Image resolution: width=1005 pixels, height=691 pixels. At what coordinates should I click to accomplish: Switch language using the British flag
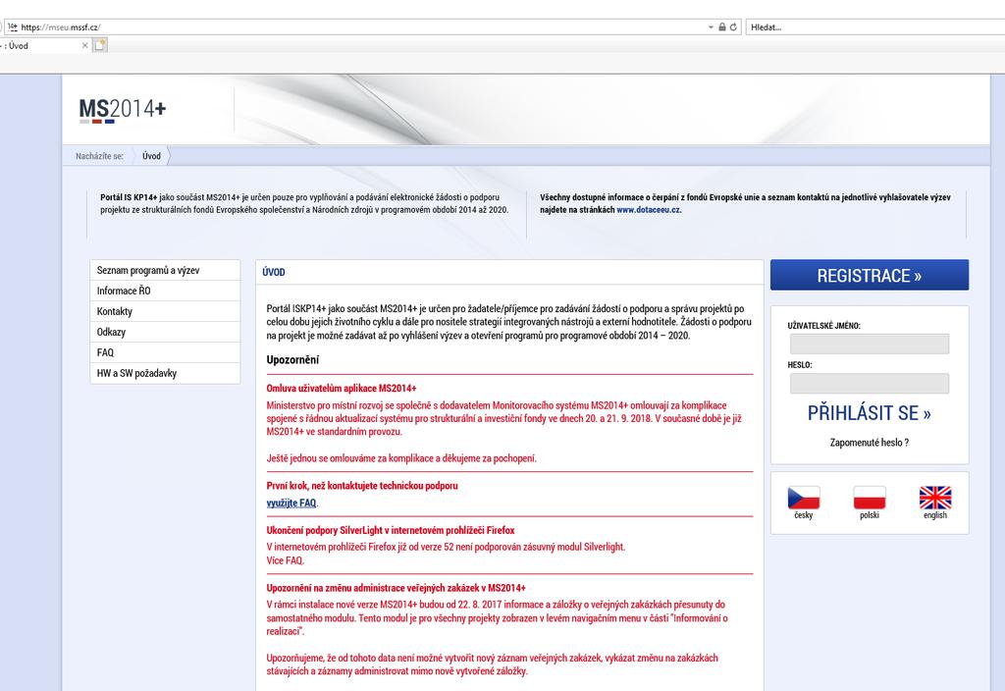(935, 498)
